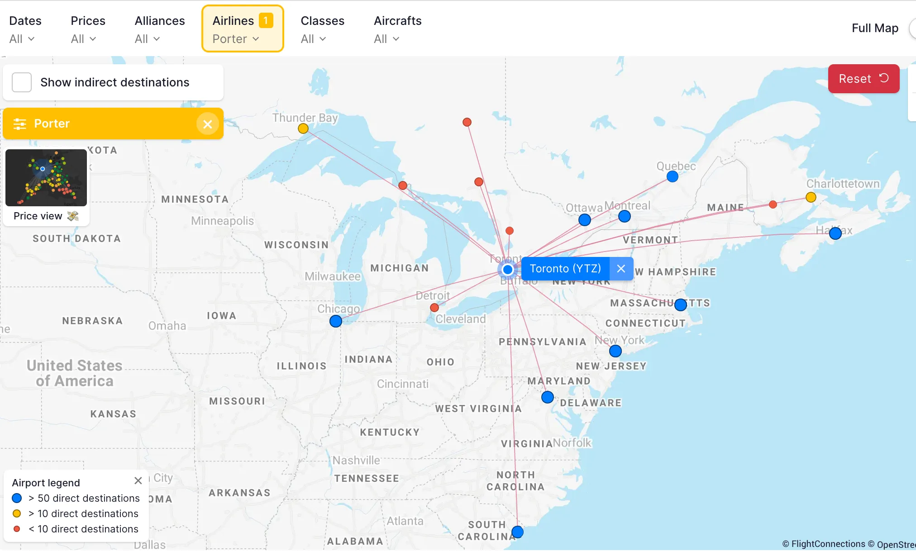Select the South Carolina coast airport marker
Image resolution: width=916 pixels, height=551 pixels.
point(518,532)
